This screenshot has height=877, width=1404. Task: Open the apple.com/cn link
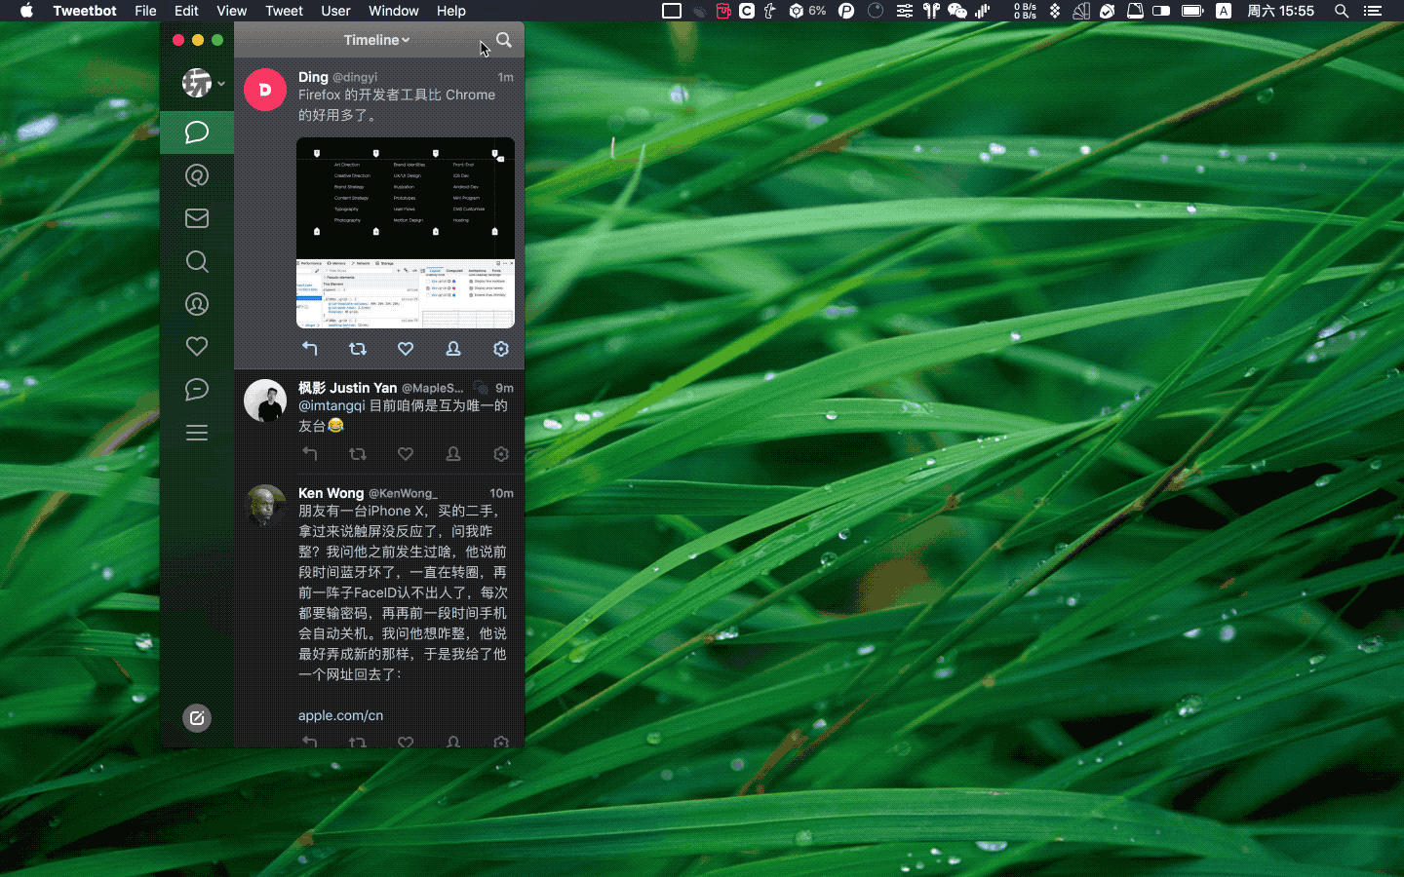(340, 715)
